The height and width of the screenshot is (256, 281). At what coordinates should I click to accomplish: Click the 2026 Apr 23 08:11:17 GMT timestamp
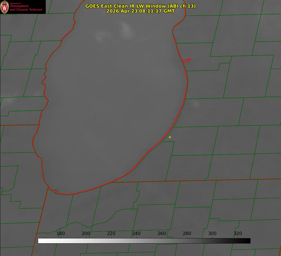click(x=140, y=11)
